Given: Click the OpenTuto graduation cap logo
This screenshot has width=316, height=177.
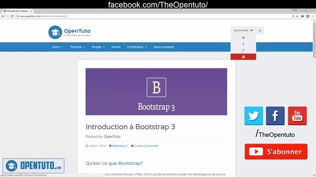Looking at the screenshot, I should [55, 32].
